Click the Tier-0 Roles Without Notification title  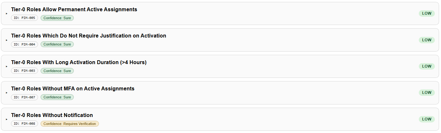coord(52,115)
